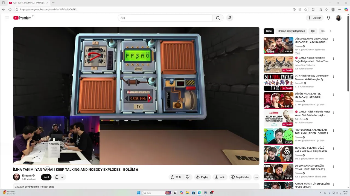Send thanks using Teşekkürler button
Image resolution: width=350 pixels, height=196 pixels.
click(x=240, y=177)
